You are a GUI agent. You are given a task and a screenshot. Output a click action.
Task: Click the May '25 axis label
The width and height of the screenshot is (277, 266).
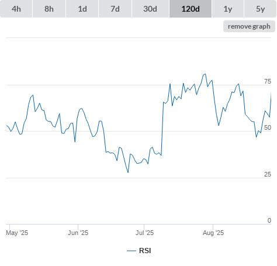point(17,233)
